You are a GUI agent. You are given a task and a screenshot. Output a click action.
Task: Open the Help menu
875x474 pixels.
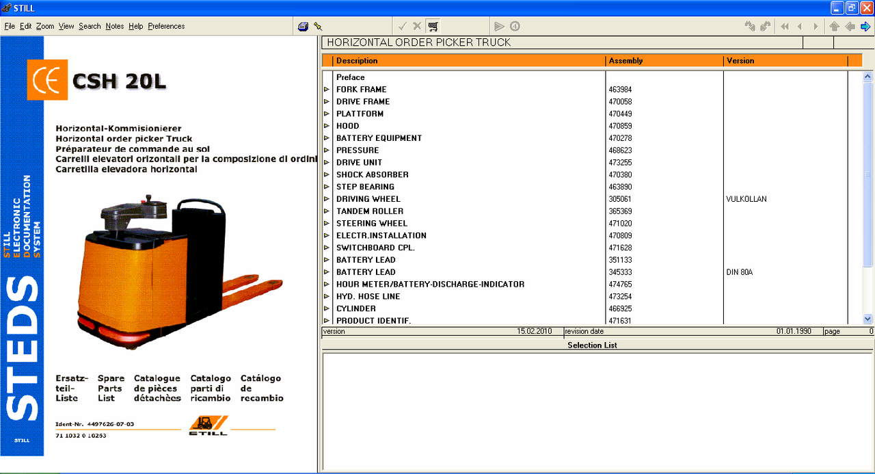[x=136, y=27]
